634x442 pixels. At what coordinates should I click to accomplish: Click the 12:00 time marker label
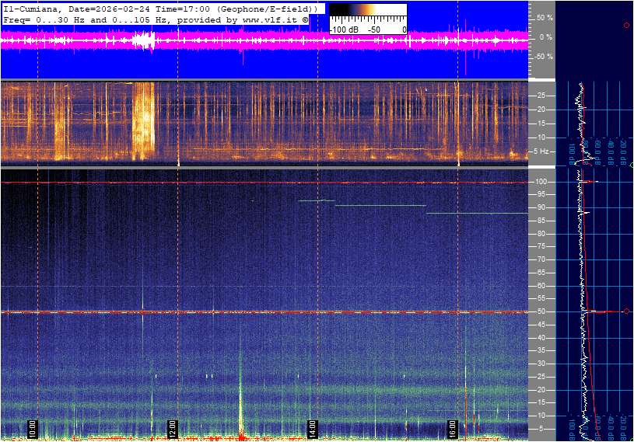(173, 428)
